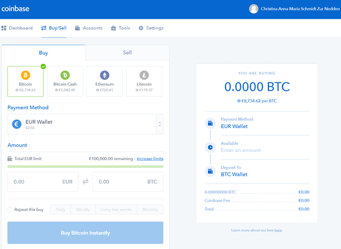This screenshot has height=249, width=341.
Task: Click the blue euro icon in EUR Wallet
Action: (x=17, y=124)
